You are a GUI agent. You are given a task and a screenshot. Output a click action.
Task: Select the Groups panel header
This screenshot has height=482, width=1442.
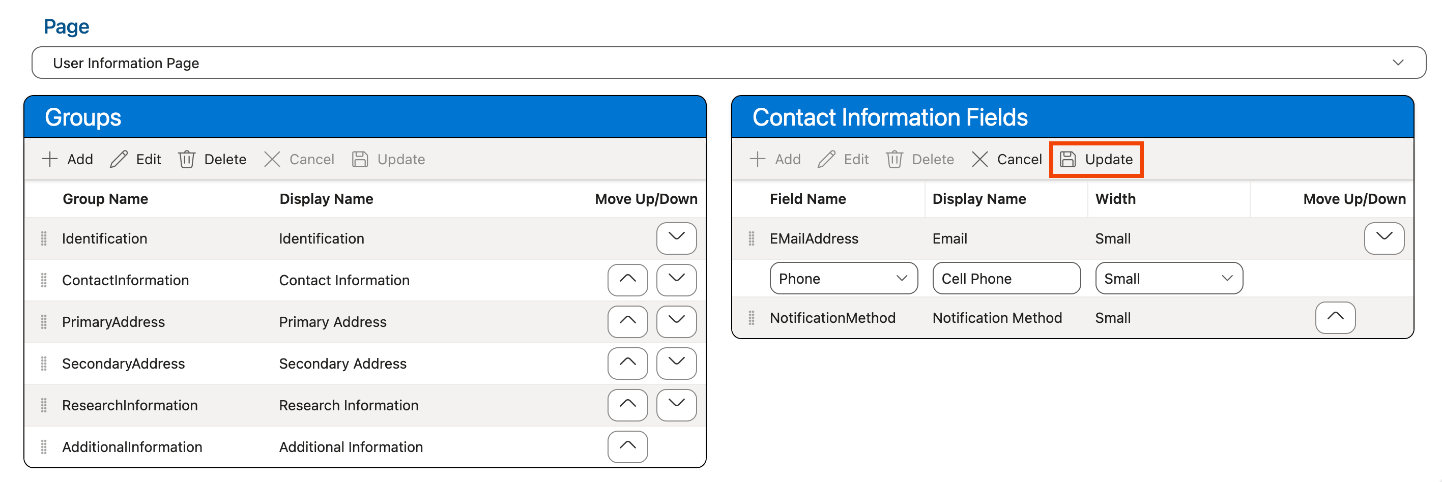tap(83, 117)
